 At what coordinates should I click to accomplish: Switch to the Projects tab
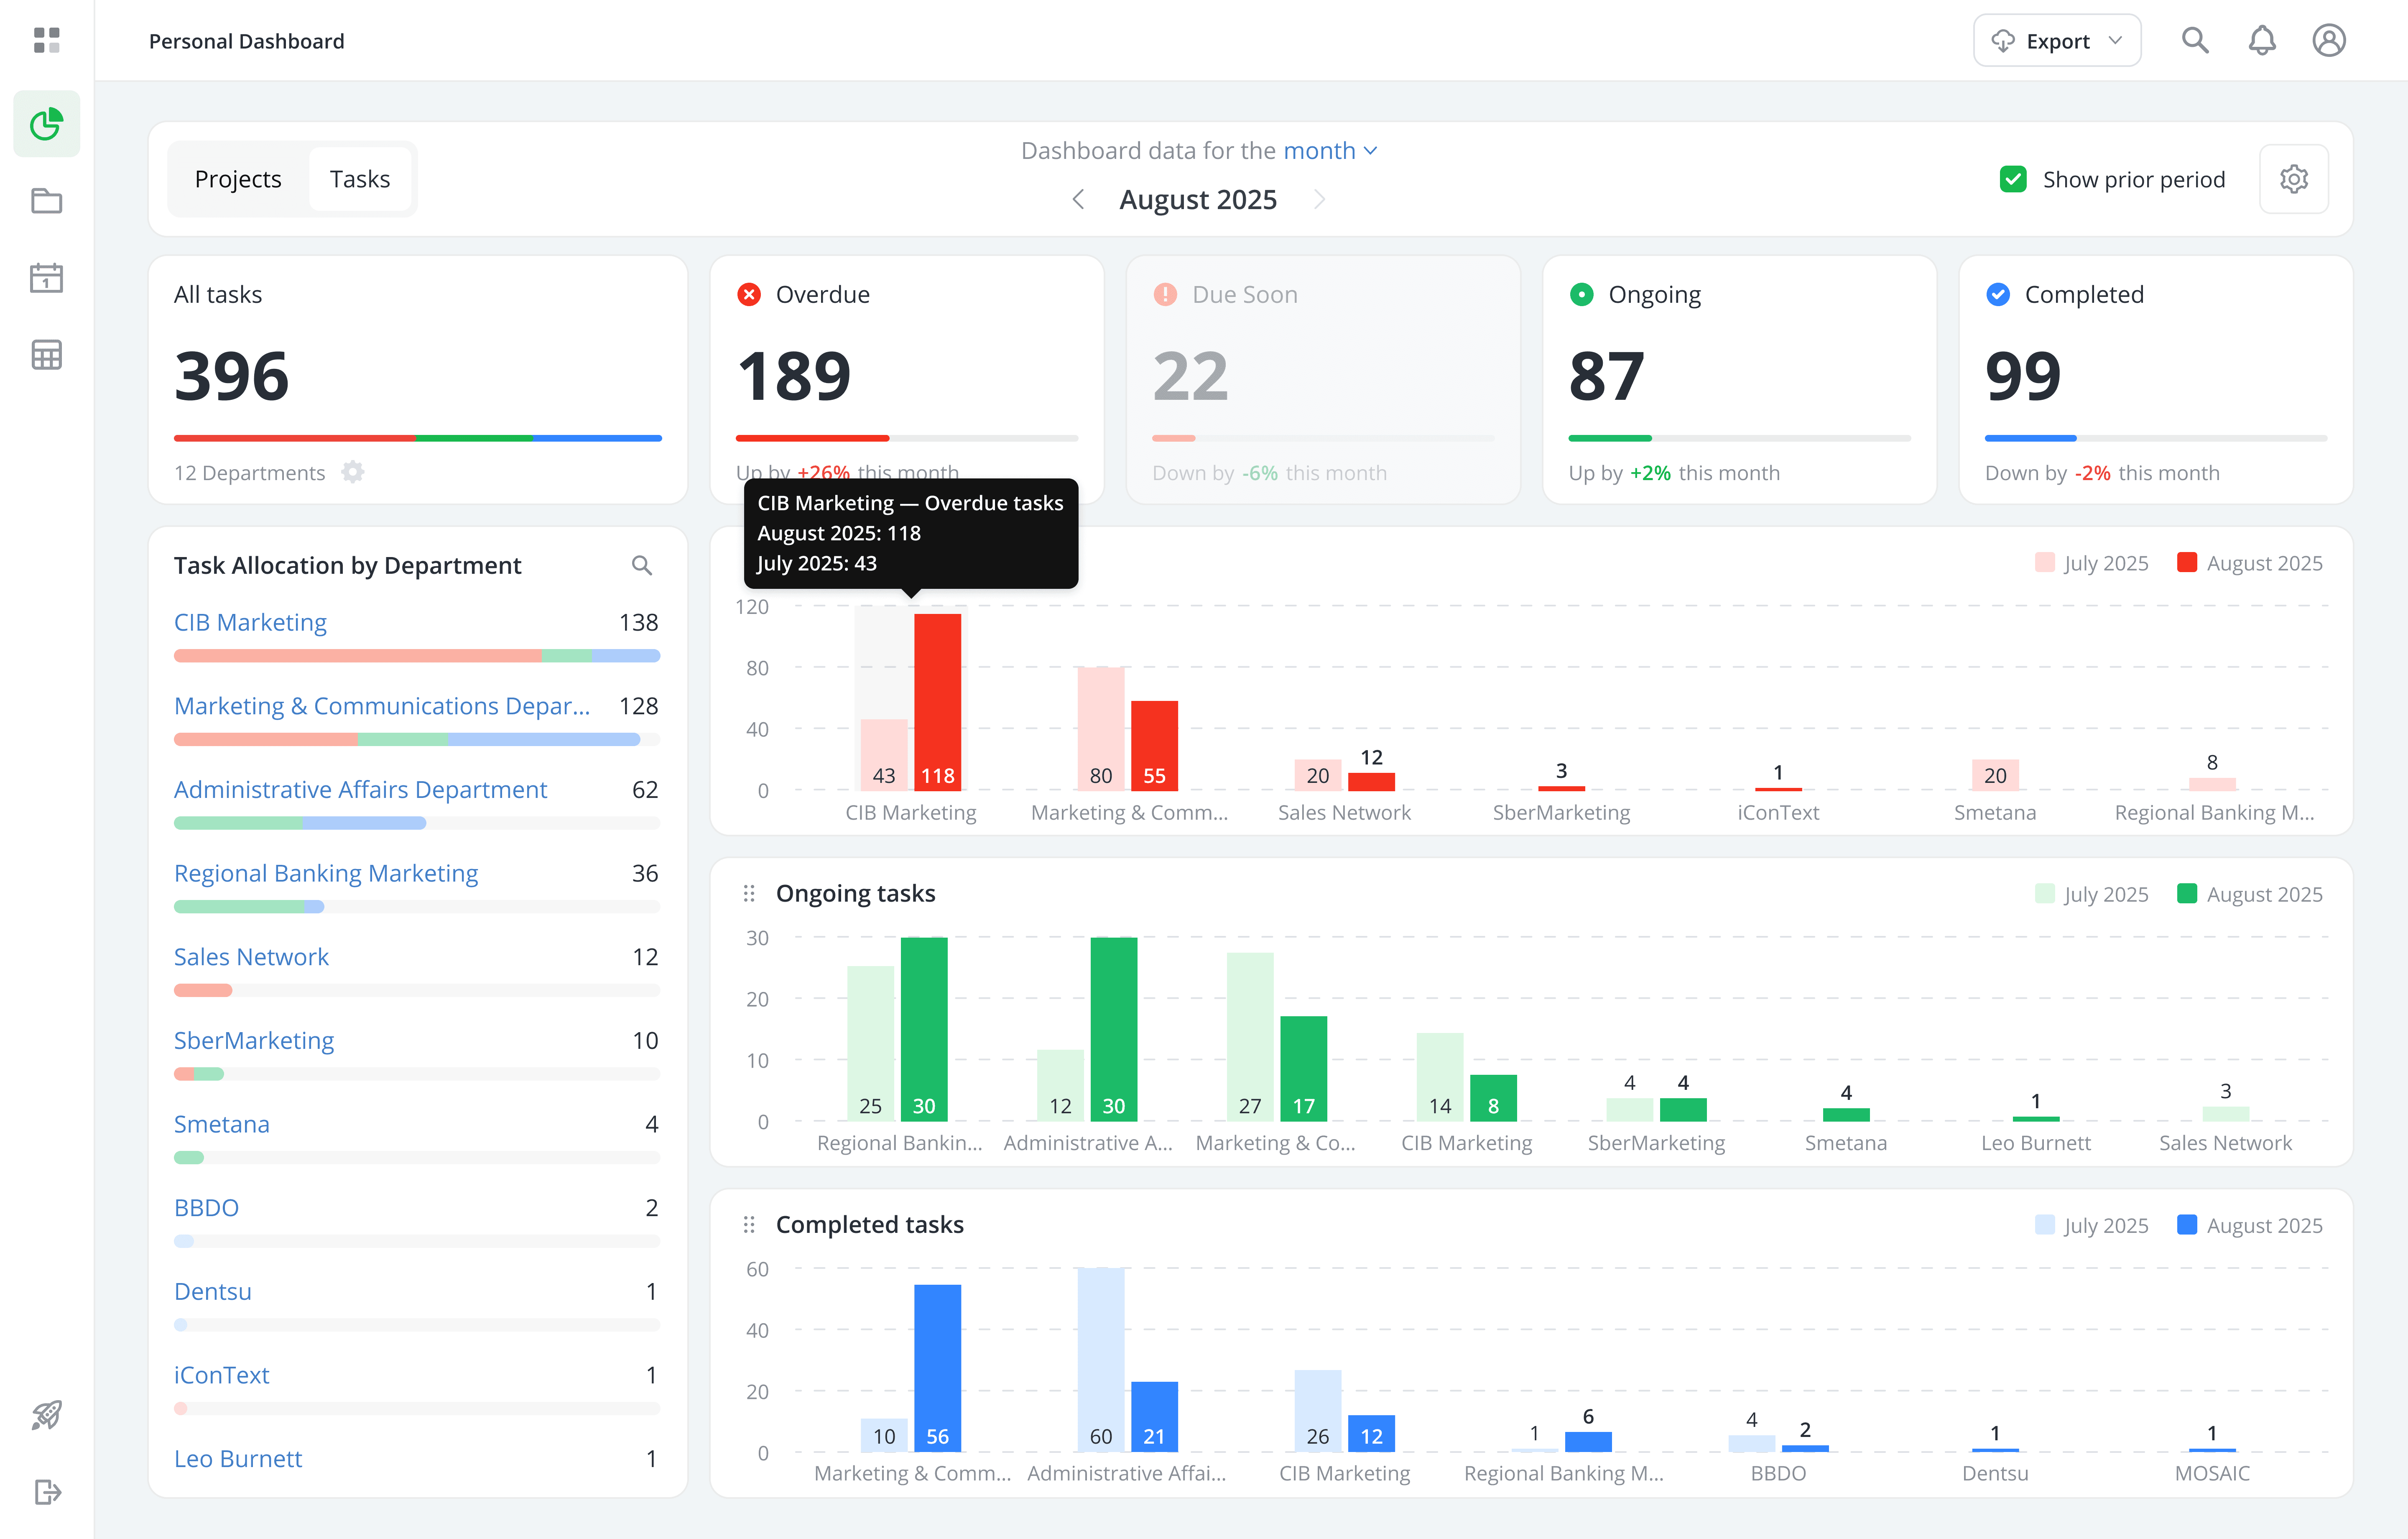[238, 179]
